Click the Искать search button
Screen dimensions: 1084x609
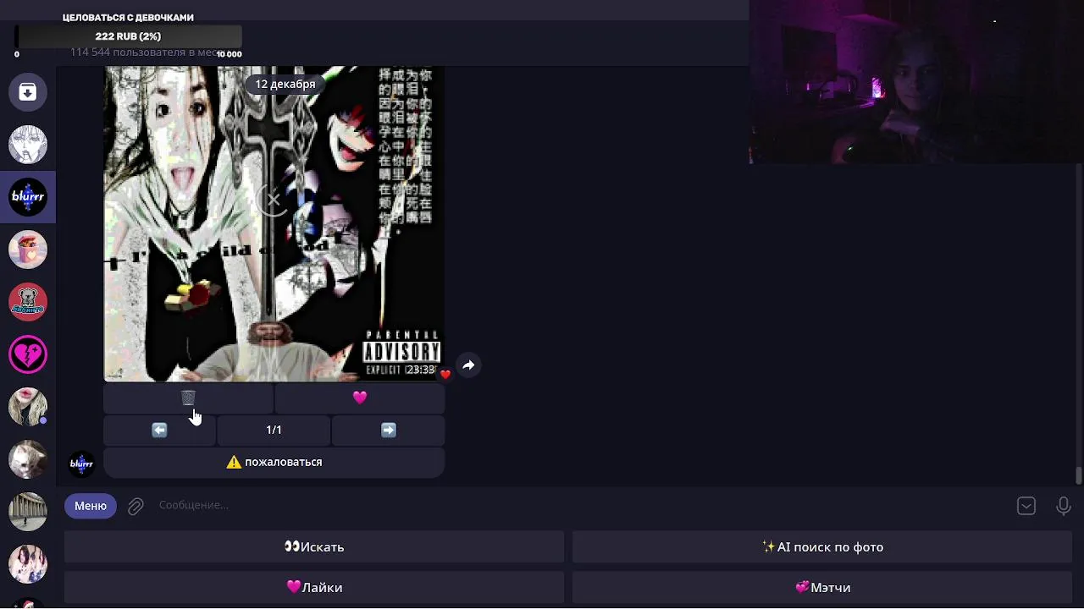(314, 547)
